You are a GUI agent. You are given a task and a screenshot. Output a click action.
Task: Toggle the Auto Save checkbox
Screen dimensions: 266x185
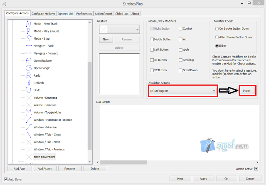click(x=6, y=179)
